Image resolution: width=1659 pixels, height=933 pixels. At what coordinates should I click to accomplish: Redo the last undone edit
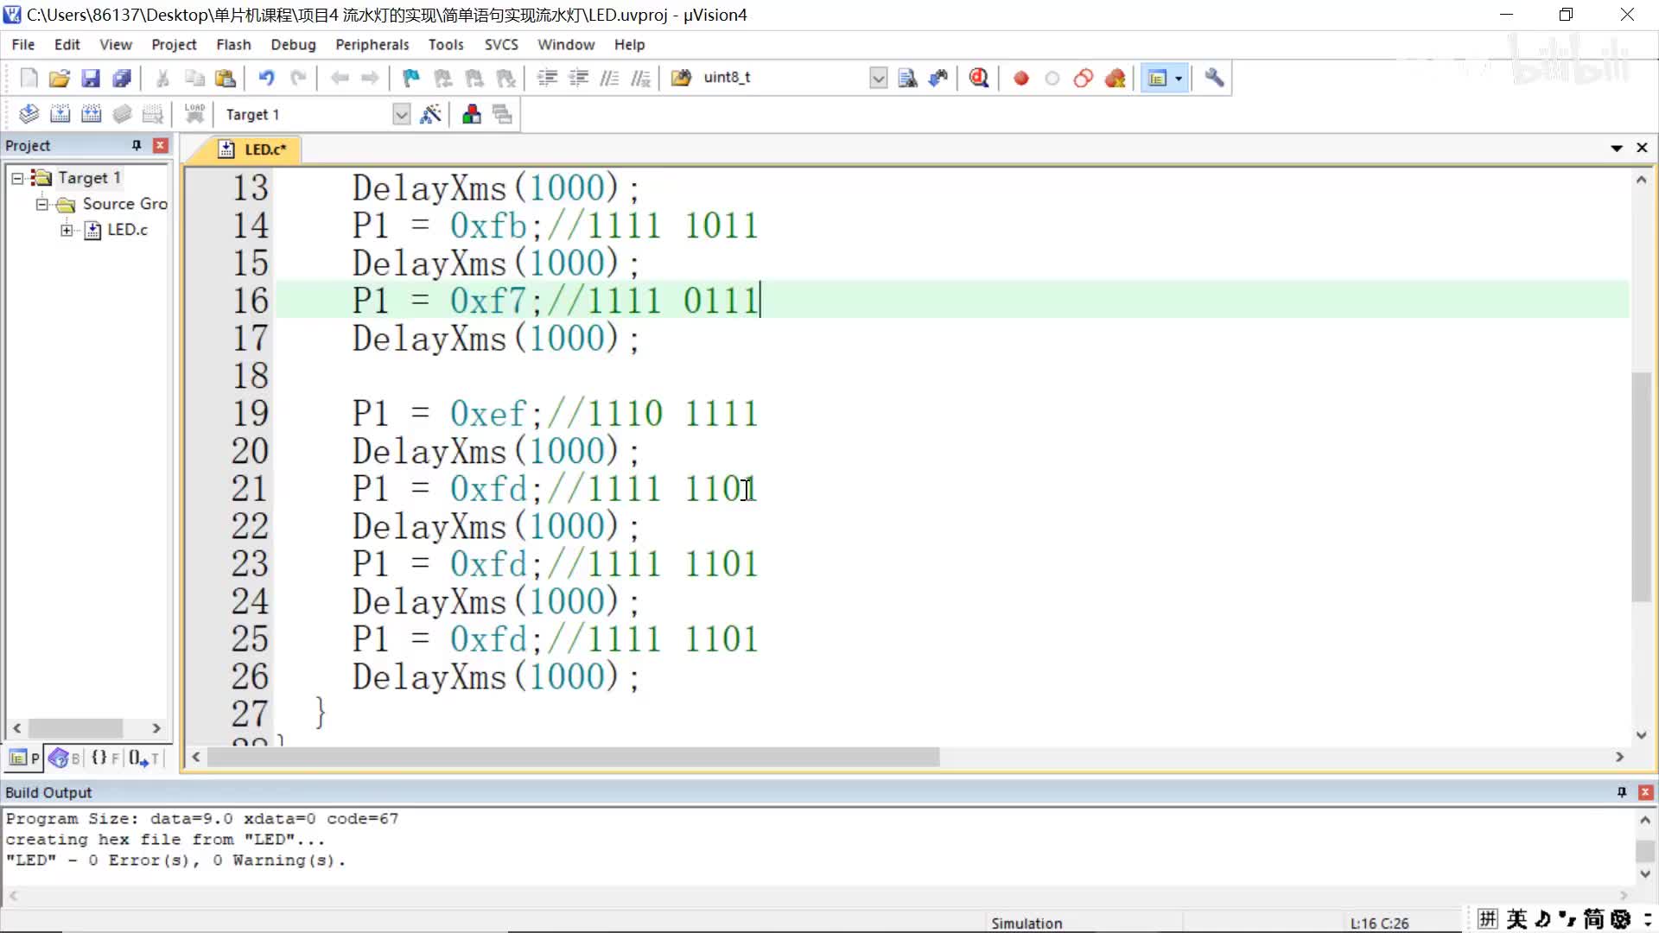[x=298, y=79]
